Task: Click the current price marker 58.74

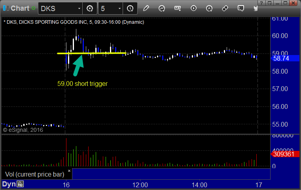Action: point(285,58)
